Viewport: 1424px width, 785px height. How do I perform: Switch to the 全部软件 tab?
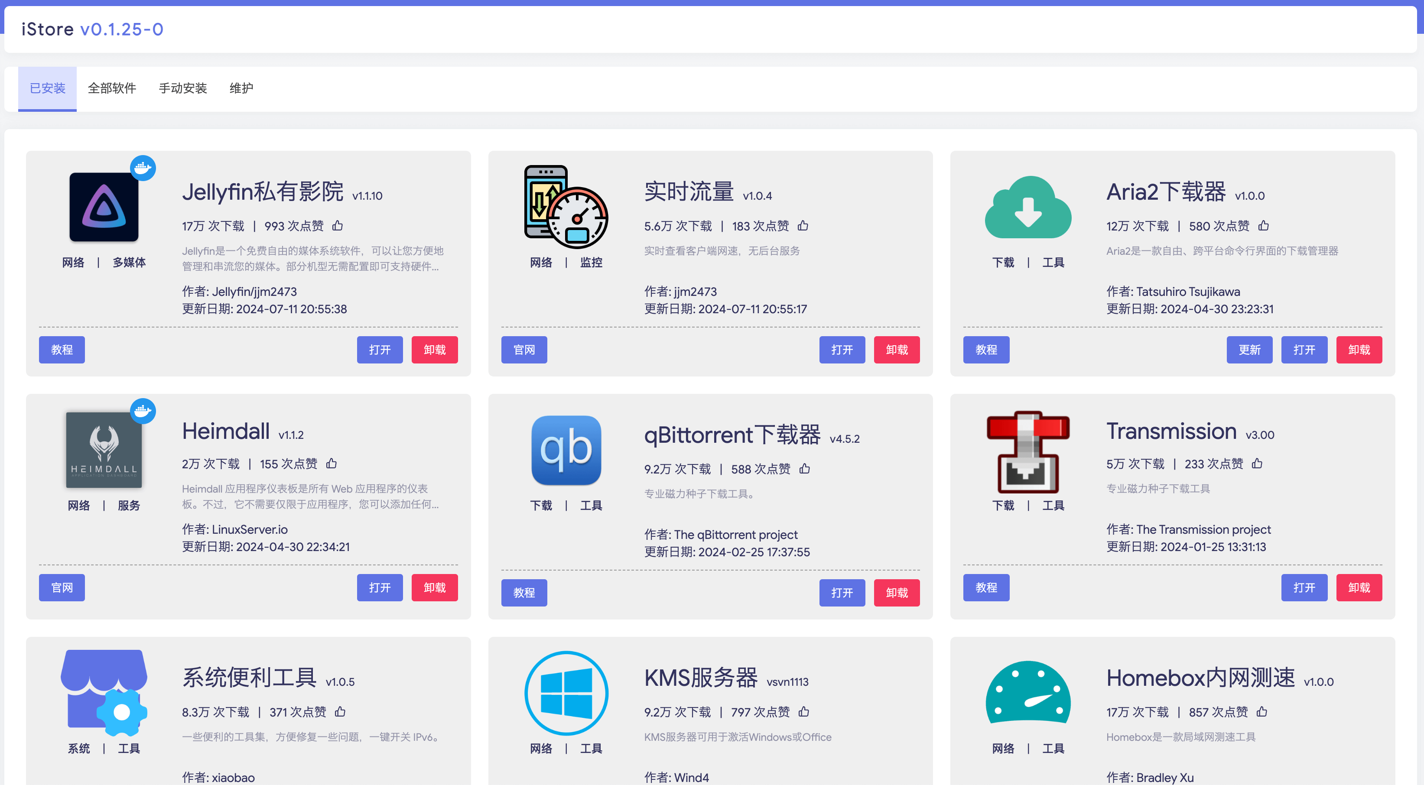point(112,88)
